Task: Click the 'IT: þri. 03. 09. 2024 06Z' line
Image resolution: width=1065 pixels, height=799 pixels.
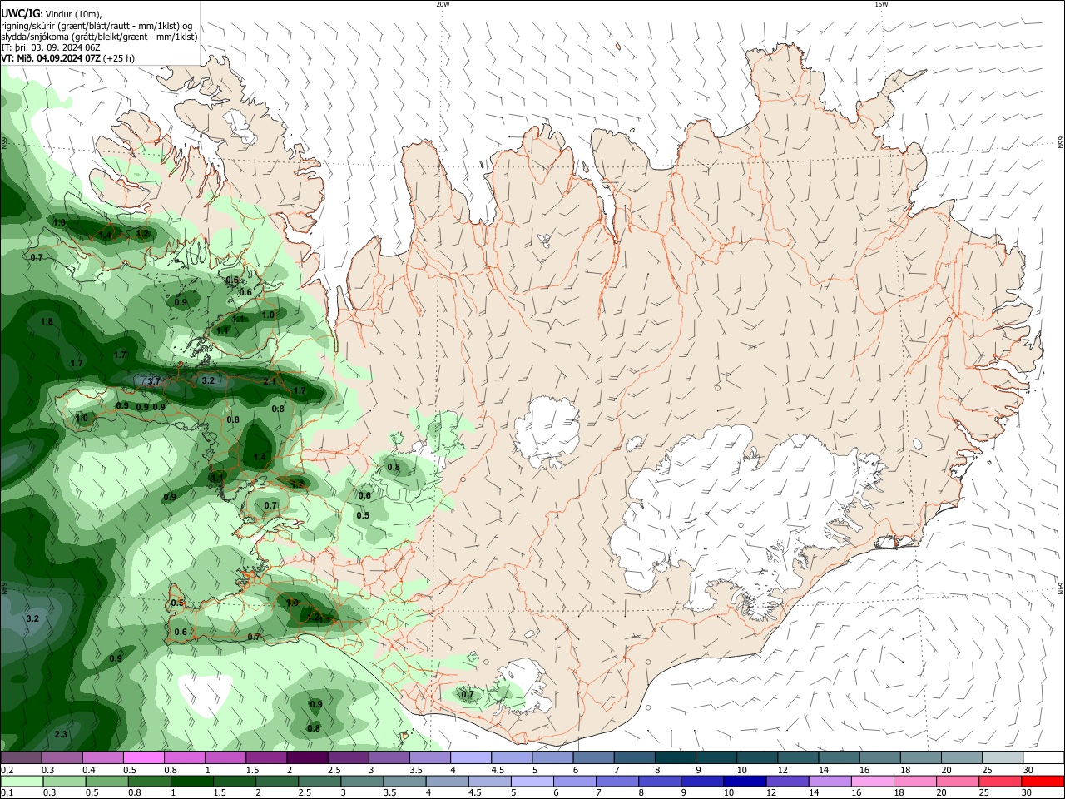Action: point(52,47)
